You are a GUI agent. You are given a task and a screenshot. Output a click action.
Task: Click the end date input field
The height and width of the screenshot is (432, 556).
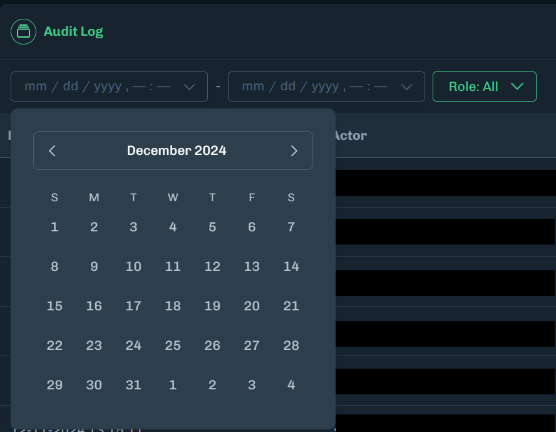[x=314, y=87]
